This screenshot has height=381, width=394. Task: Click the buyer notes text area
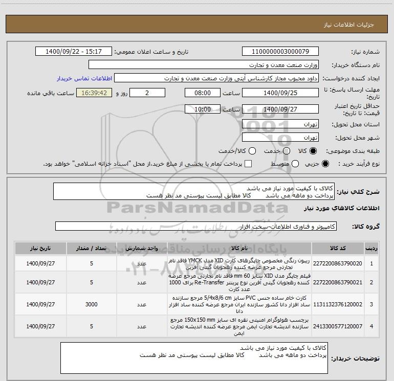pyautogui.click(x=194, y=358)
